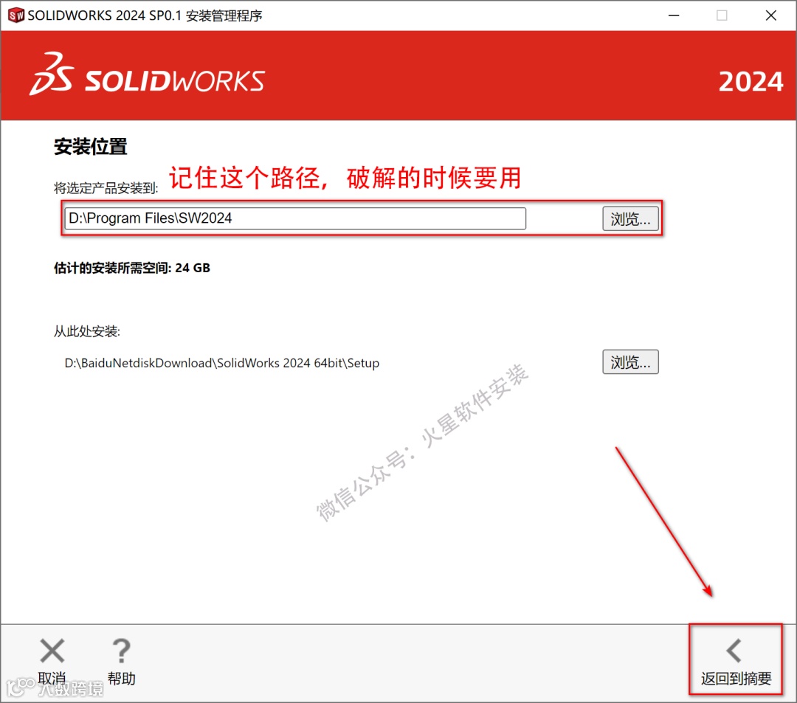
Task: Click the back chevron arrow icon
Action: [734, 651]
